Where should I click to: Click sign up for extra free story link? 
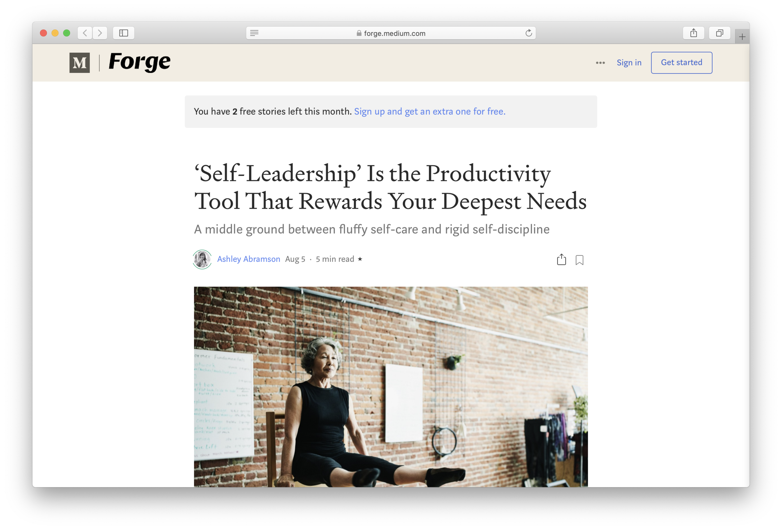[430, 111]
